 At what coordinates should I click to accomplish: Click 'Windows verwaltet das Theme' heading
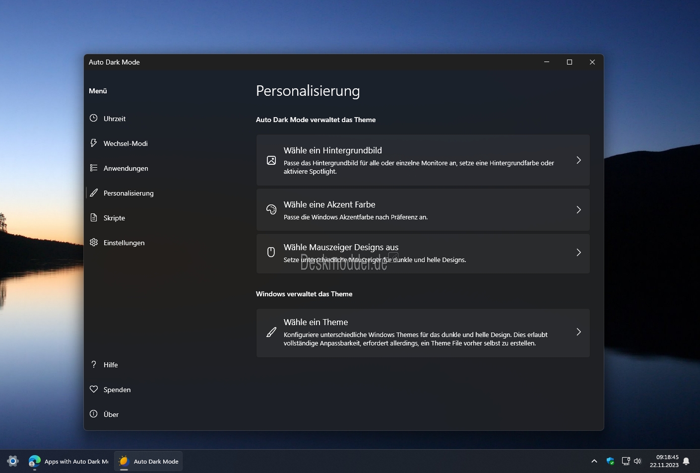point(304,294)
